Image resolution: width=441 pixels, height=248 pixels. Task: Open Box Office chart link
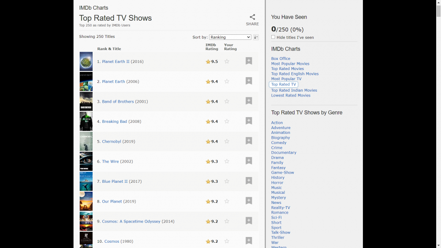[280, 59]
